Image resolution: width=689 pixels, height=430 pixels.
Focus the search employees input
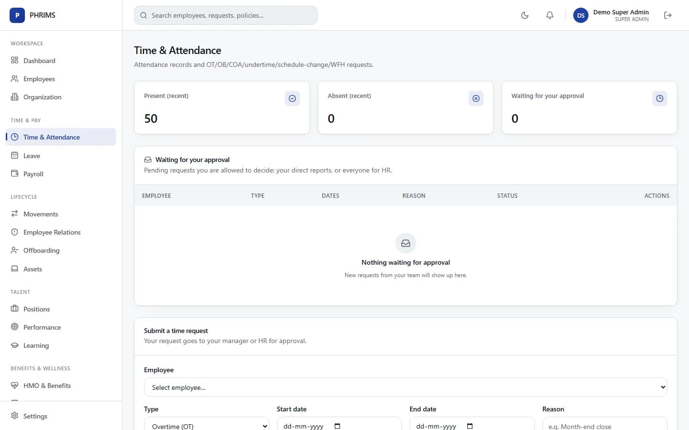pos(226,15)
